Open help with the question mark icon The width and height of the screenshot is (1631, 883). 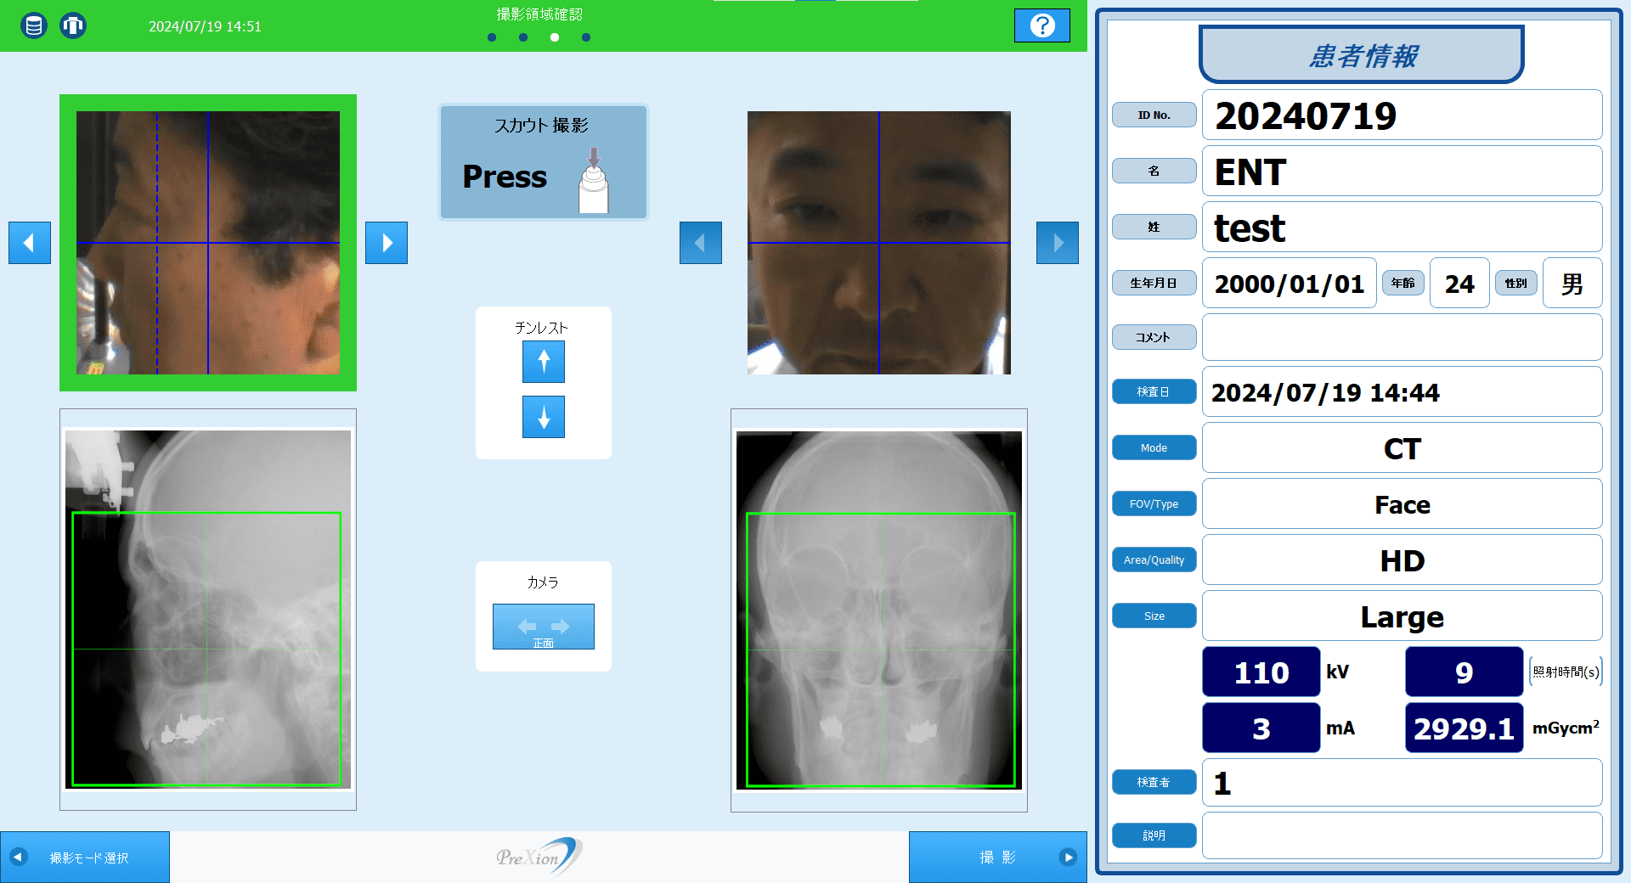point(1041,25)
